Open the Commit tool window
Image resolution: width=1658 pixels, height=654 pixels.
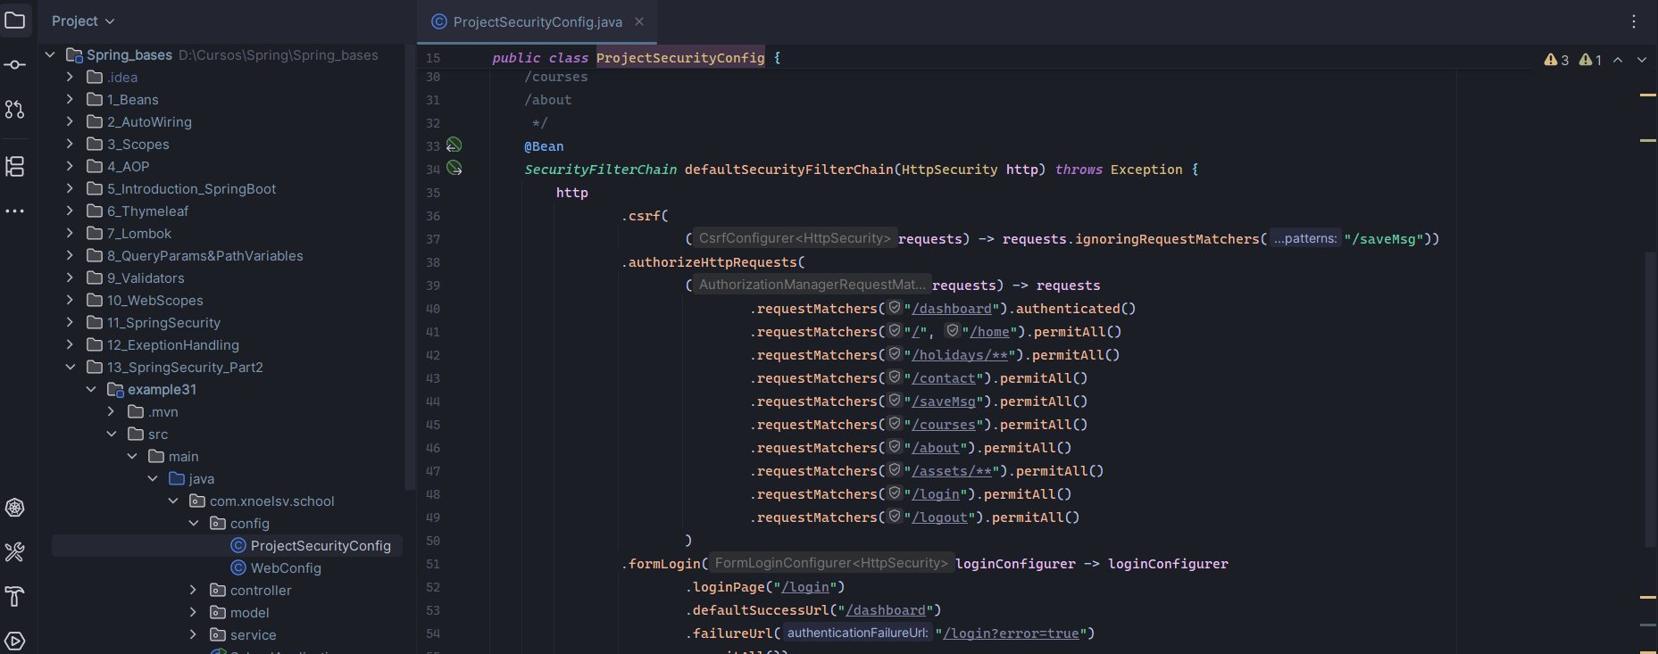[x=15, y=65]
